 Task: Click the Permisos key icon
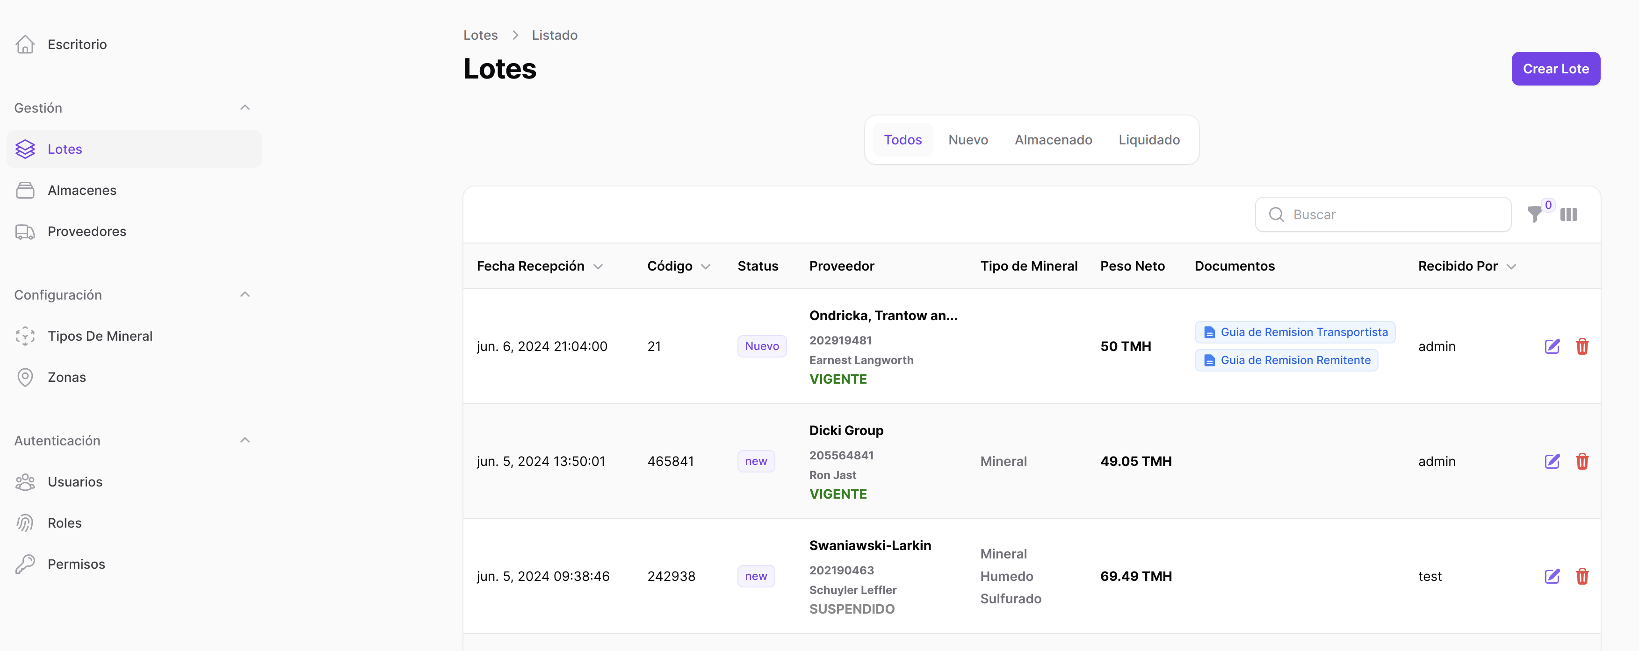[x=25, y=564]
